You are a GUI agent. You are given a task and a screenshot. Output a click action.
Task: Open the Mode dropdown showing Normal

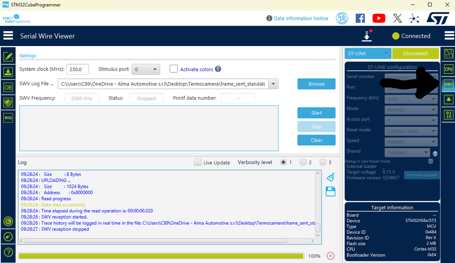point(411,110)
